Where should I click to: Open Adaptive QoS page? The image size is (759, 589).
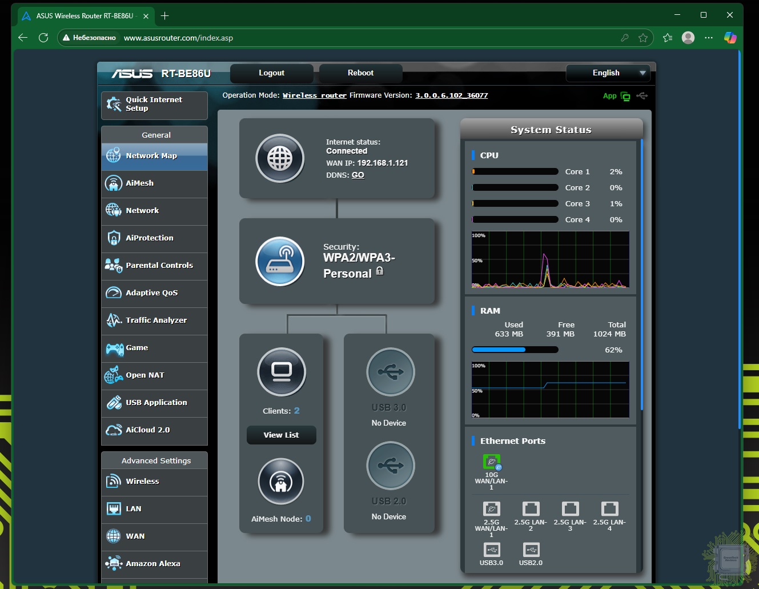(154, 293)
